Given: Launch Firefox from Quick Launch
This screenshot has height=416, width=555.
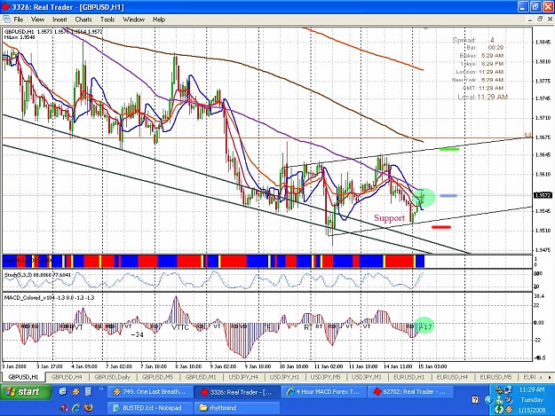Looking at the screenshot, I should click(88, 408).
